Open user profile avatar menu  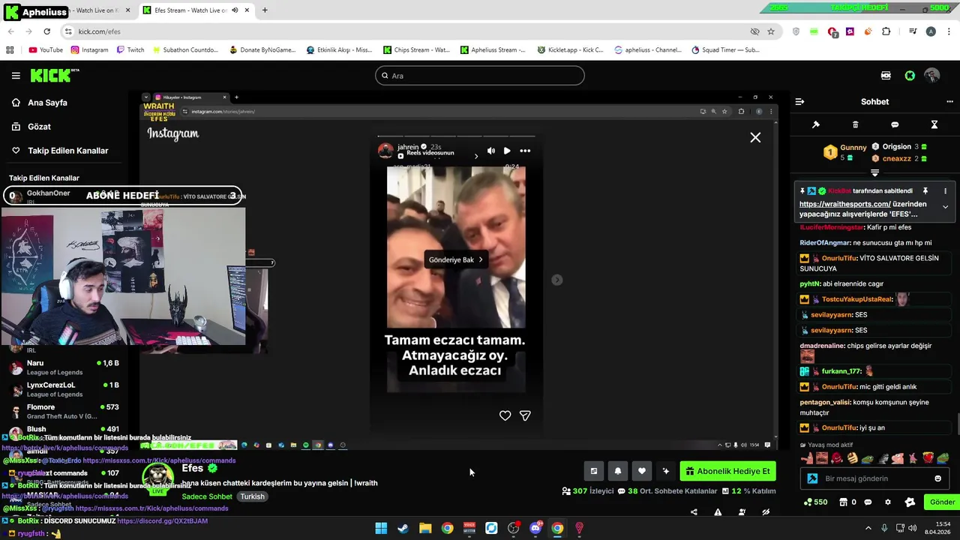(x=932, y=76)
